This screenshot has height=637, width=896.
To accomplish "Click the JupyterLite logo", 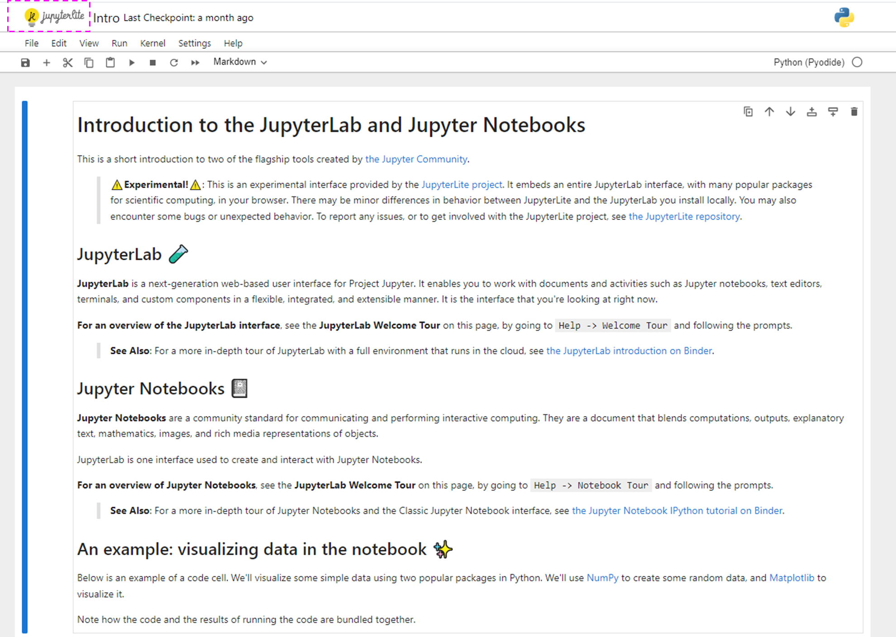I will (54, 17).
